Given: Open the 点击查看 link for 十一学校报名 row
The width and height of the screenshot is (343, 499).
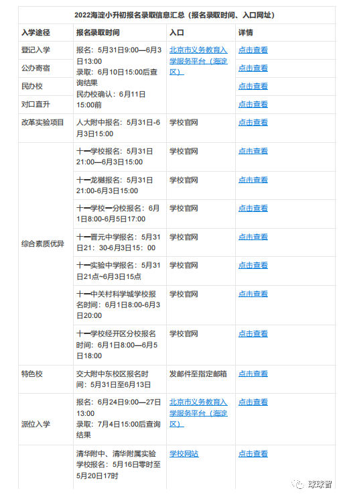Looking at the screenshot, I should [x=253, y=151].
